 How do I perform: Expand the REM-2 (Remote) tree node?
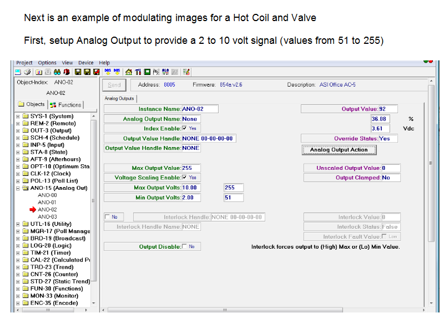18,124
